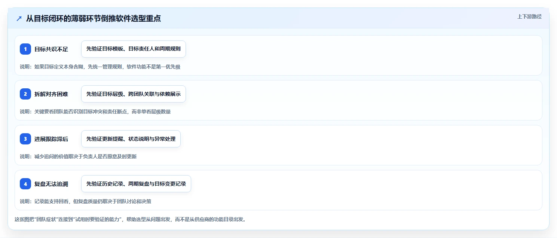Click the footer caption starting 这张图把“团队症状”
The image size is (557, 238).
click(x=130, y=219)
